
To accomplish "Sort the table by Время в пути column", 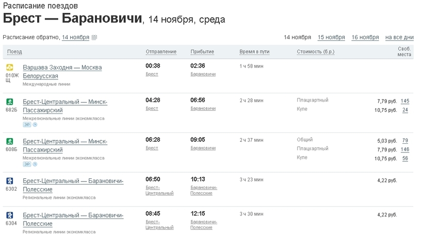I will coord(254,52).
